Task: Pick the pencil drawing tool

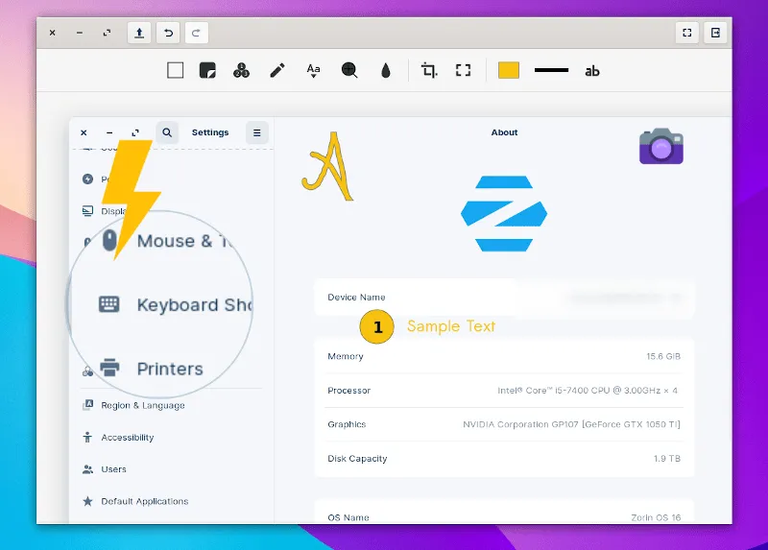Action: pos(277,70)
